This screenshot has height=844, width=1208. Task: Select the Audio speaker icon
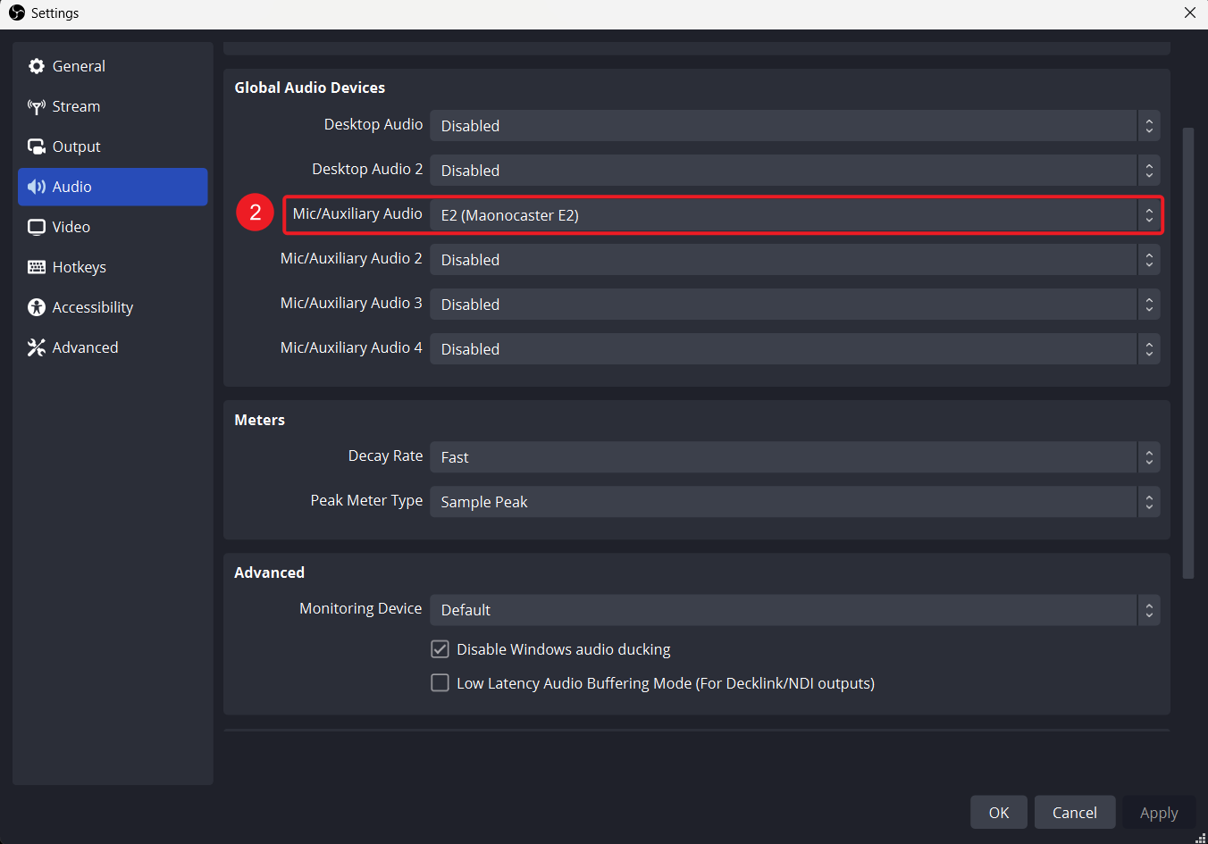pos(36,186)
